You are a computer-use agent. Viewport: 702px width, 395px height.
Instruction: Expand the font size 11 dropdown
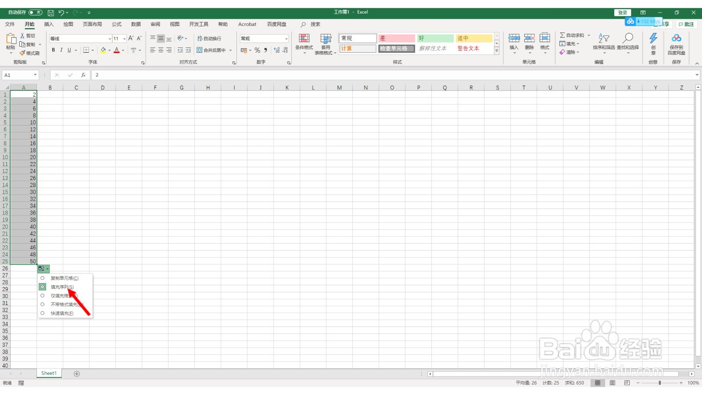[x=125, y=39]
